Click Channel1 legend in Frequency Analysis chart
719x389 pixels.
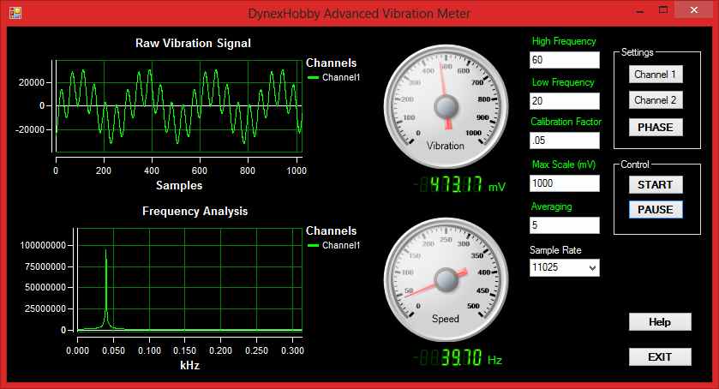[334, 245]
